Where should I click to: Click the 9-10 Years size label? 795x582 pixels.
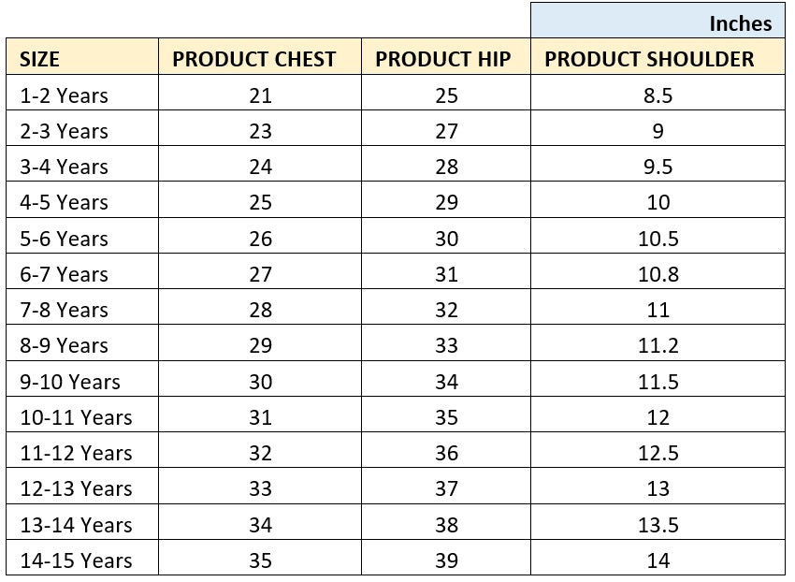70,382
